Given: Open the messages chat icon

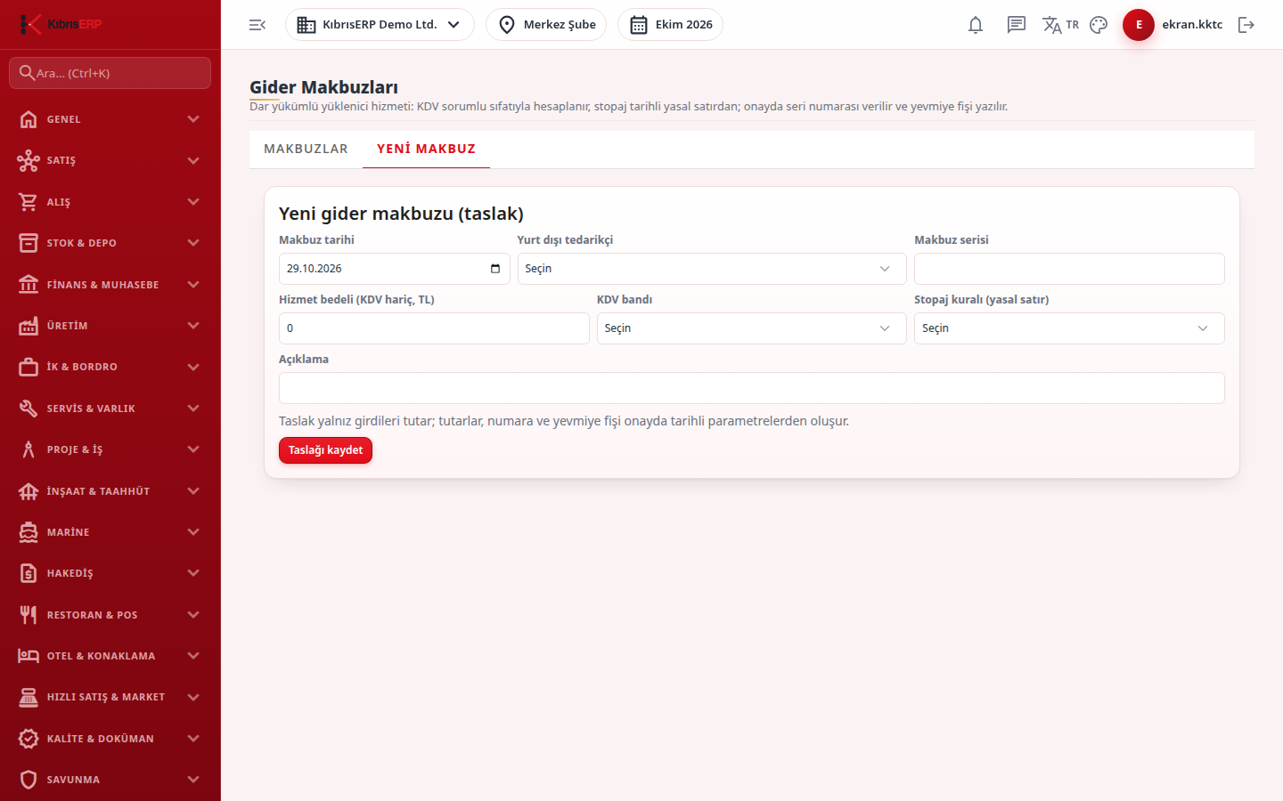Looking at the screenshot, I should 1017,25.
